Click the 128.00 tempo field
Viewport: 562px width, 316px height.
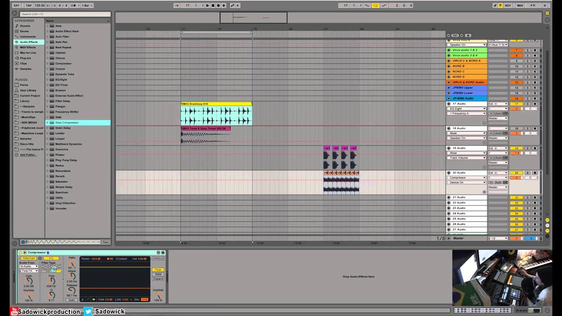tap(40, 5)
